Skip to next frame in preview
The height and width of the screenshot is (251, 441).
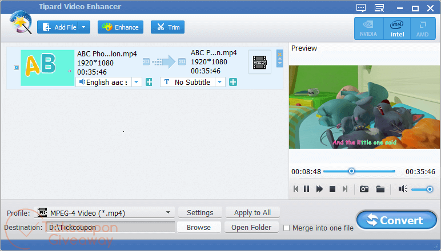tap(345, 189)
